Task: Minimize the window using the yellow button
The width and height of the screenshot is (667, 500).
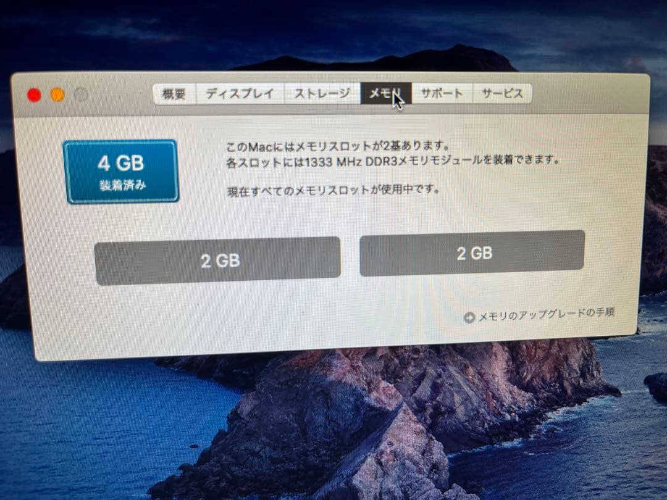Action: tap(57, 95)
